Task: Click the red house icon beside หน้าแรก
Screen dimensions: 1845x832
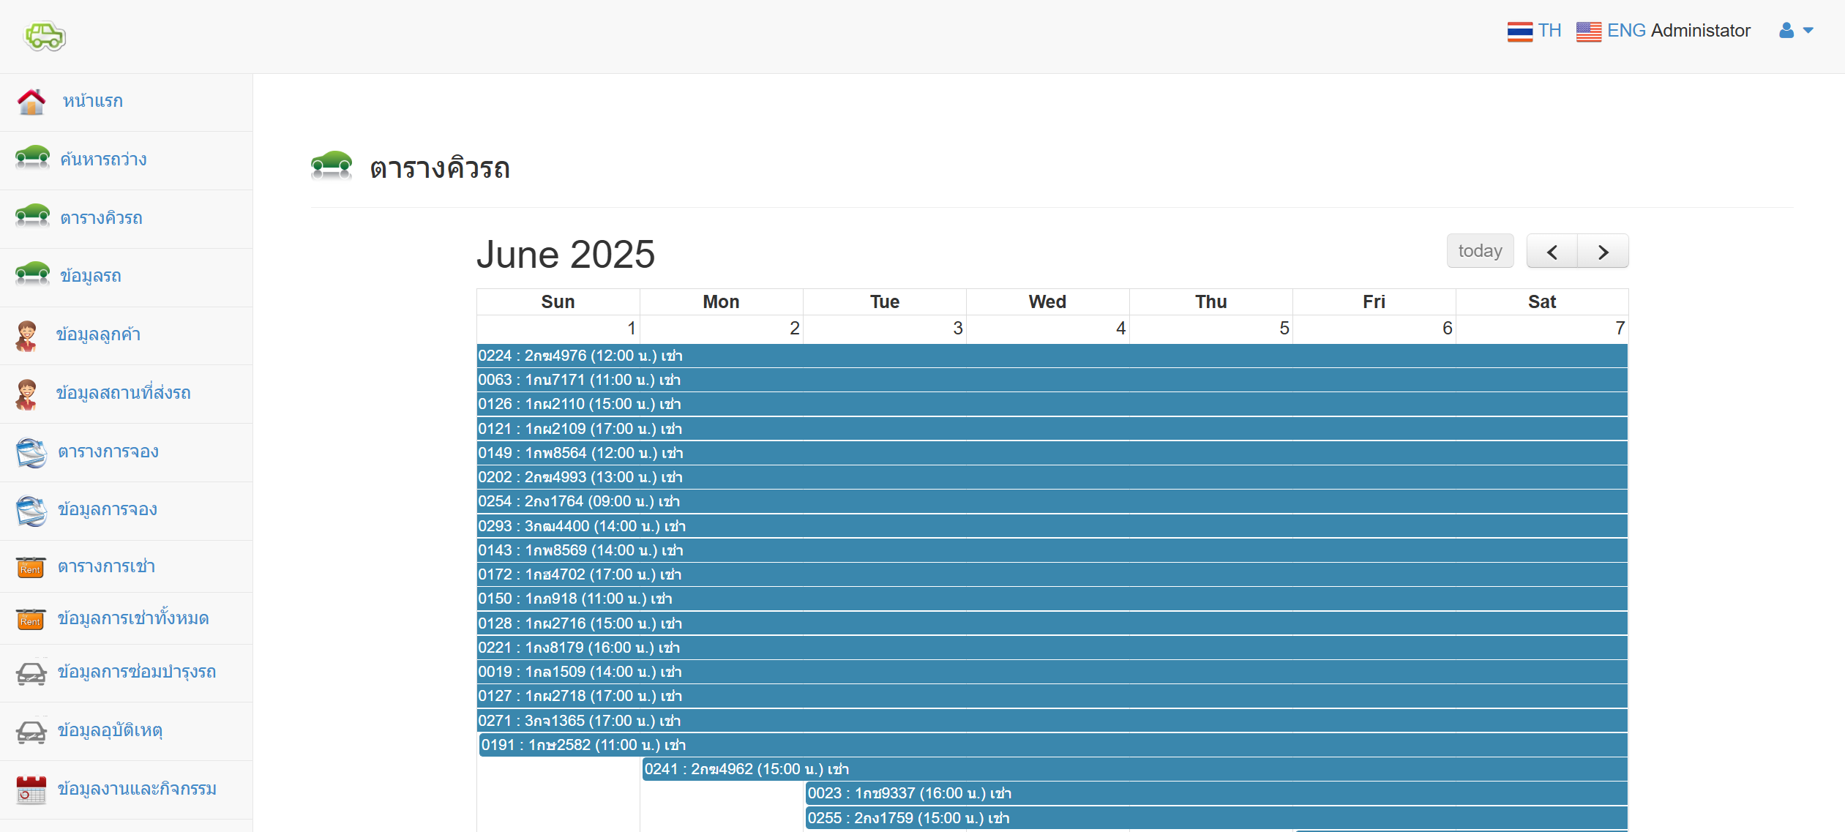Action: point(31,102)
